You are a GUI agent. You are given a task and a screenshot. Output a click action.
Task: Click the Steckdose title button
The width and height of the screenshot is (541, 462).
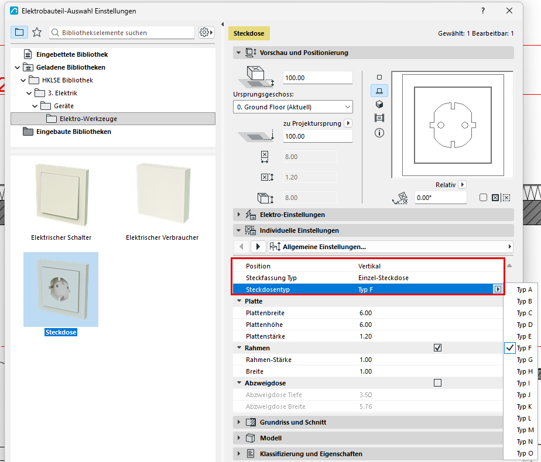coord(249,33)
